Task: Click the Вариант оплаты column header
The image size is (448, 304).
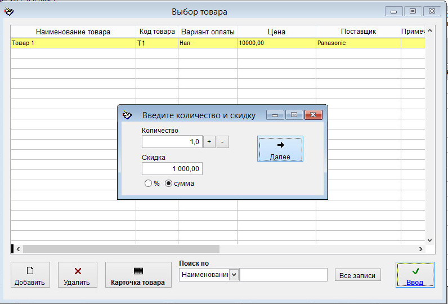Action: point(208,32)
